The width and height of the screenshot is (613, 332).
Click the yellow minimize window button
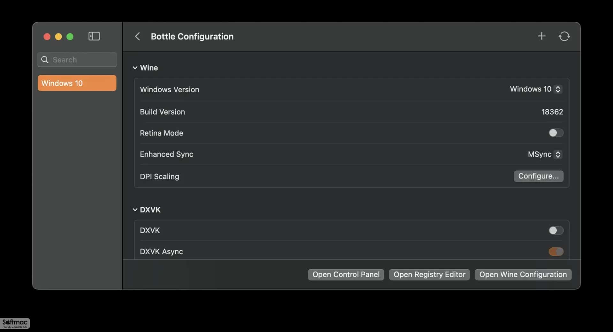point(58,37)
